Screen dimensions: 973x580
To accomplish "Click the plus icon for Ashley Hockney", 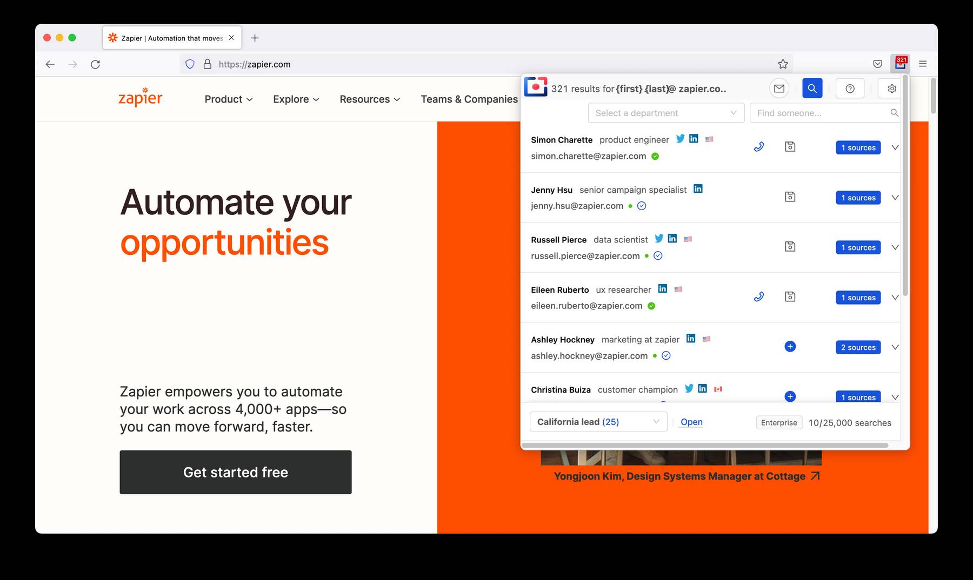I will pyautogui.click(x=790, y=347).
